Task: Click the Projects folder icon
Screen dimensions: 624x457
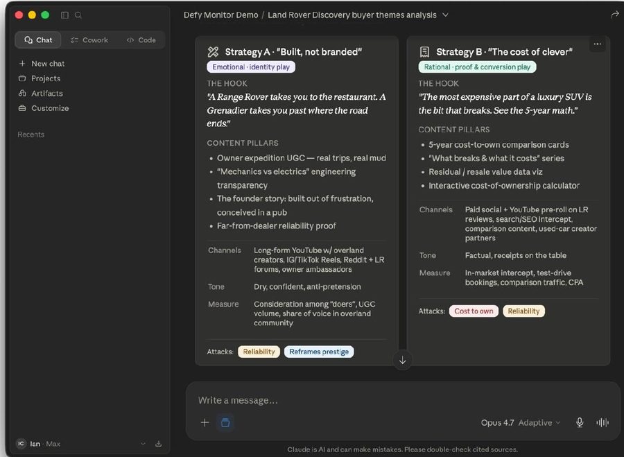Action: [22, 78]
